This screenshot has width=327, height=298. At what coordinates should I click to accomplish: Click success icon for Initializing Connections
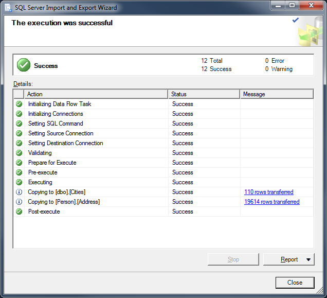point(19,114)
